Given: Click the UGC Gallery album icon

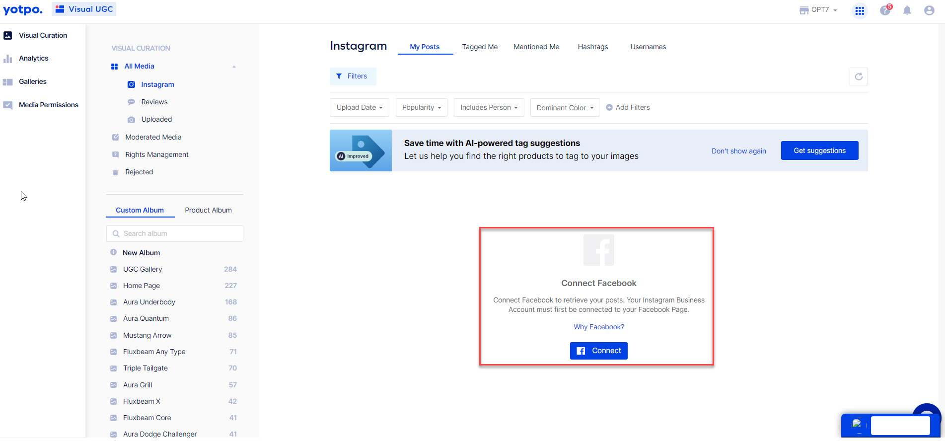Looking at the screenshot, I should pos(113,269).
